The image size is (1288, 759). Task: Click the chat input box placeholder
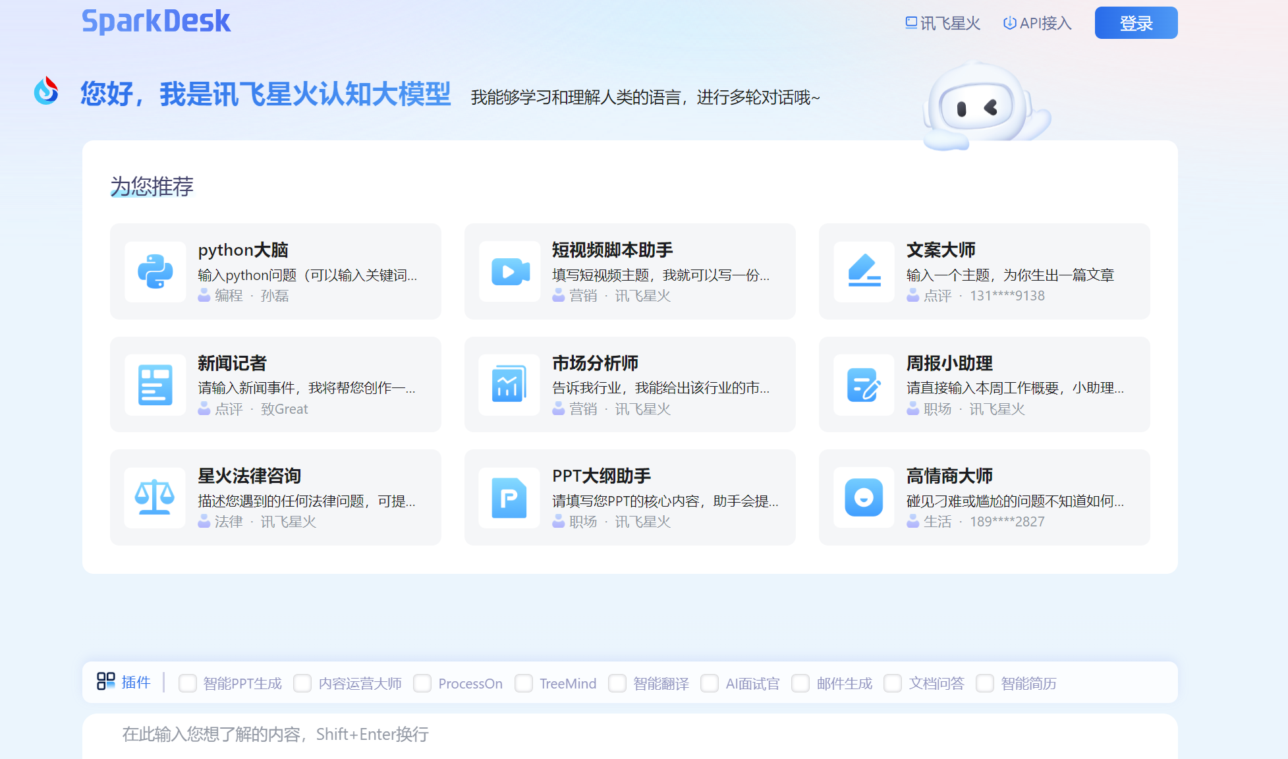click(275, 734)
